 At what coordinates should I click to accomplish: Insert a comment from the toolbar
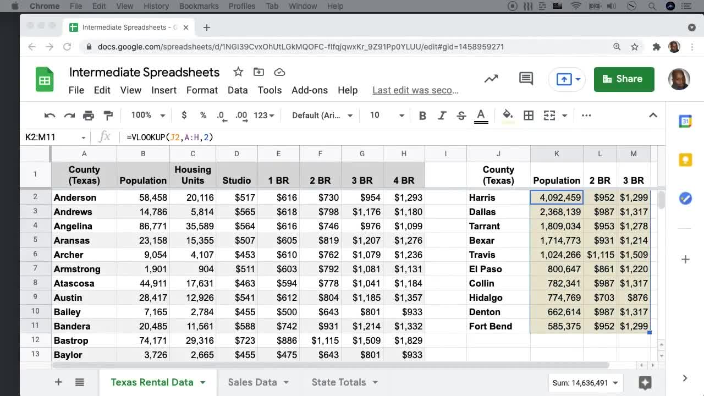pos(525,79)
